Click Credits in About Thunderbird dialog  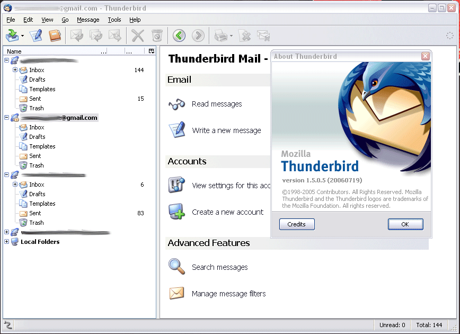(x=297, y=224)
